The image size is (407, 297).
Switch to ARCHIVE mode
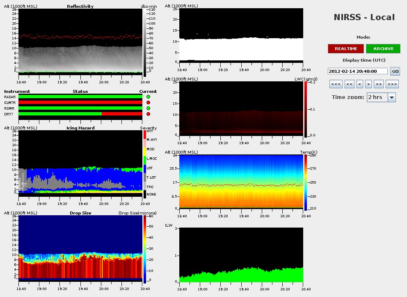coord(383,48)
